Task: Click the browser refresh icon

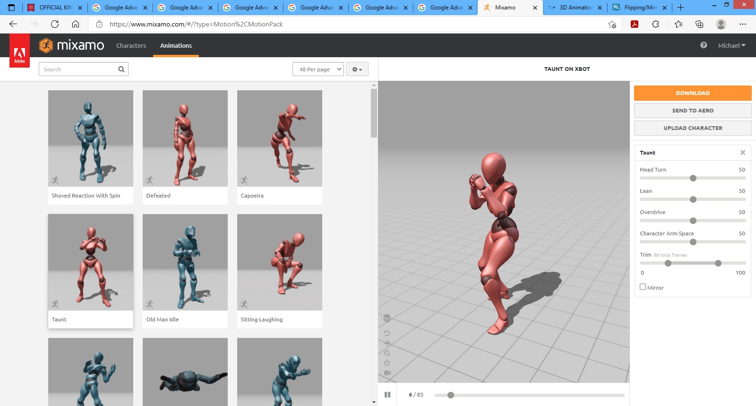Action: [55, 24]
